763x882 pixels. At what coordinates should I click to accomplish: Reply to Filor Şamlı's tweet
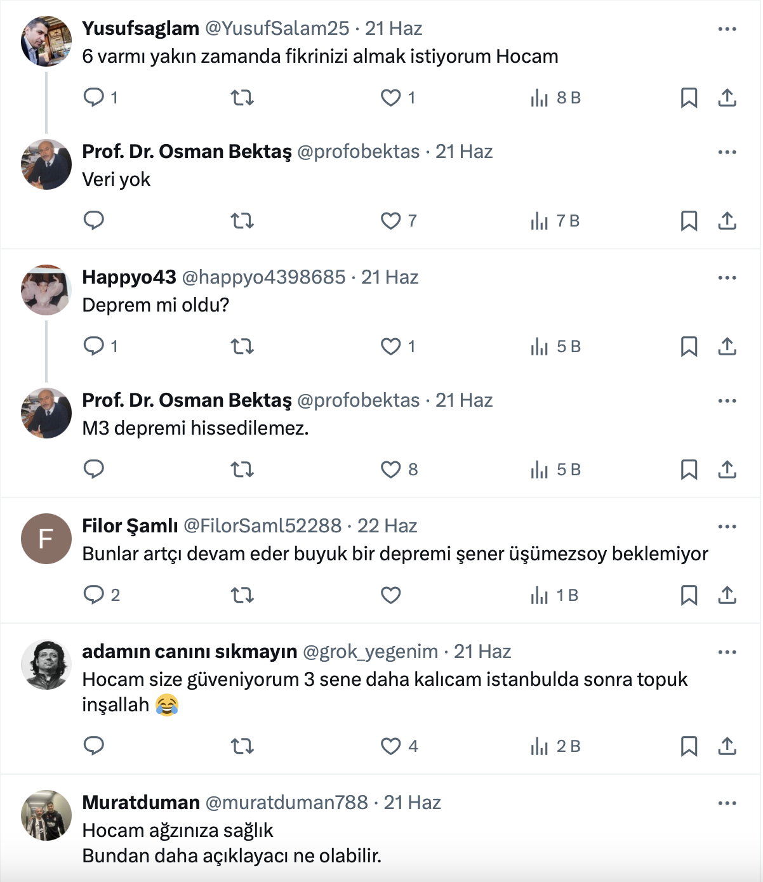click(94, 595)
